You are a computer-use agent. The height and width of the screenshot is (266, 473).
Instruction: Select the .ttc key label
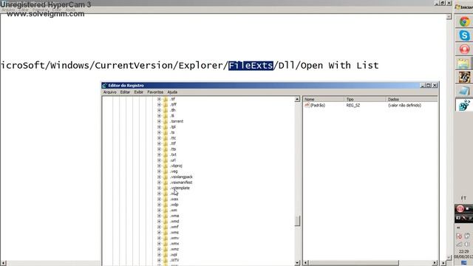click(173, 138)
